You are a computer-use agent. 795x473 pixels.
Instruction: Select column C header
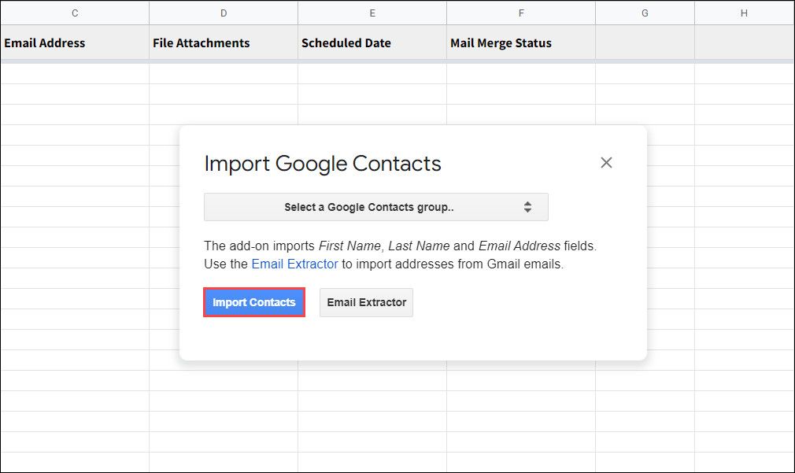75,13
